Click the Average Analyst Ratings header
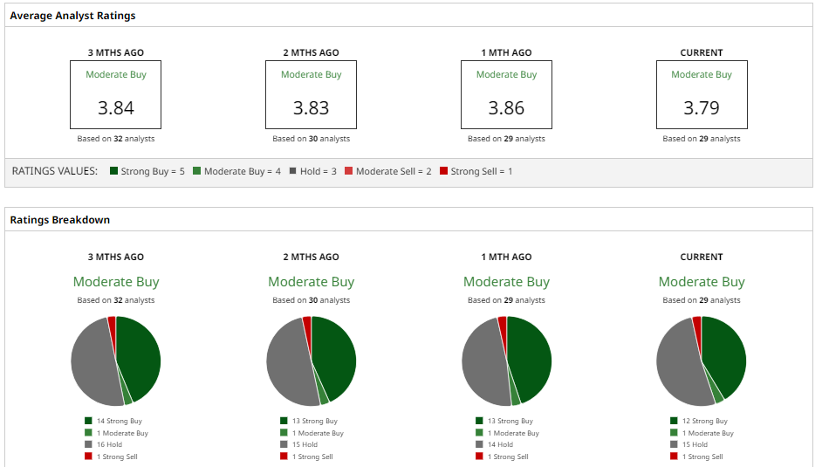The image size is (829, 467). coord(73,16)
